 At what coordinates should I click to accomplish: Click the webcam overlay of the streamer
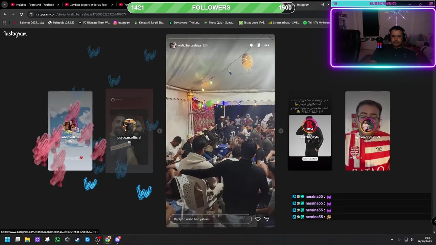(383, 37)
